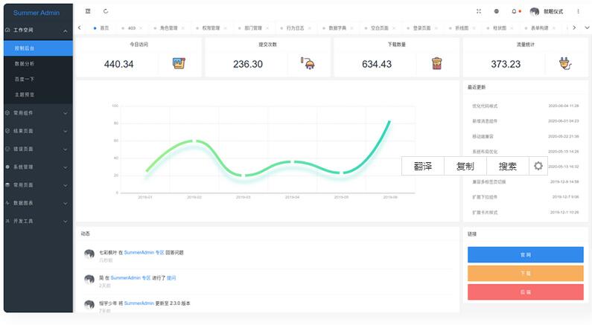Click the orange 下载 button
Image resolution: width=592 pixels, height=325 pixels.
[x=526, y=274]
